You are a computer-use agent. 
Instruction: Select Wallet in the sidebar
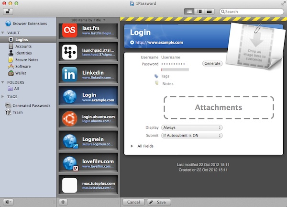point(17,73)
